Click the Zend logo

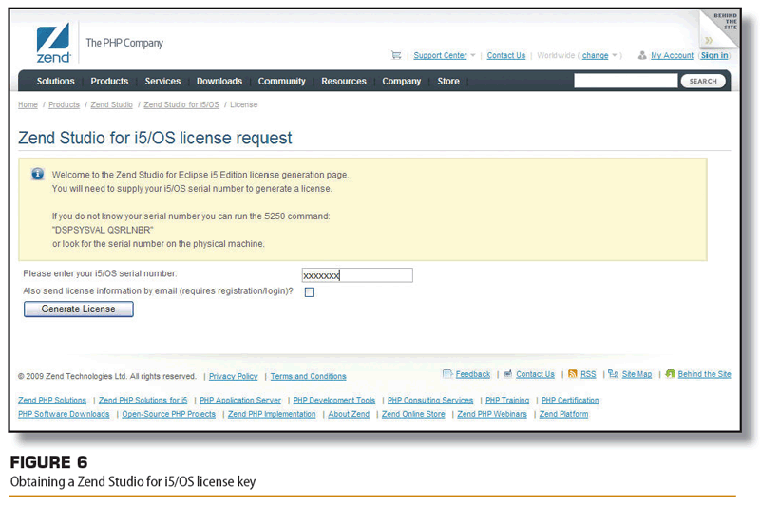(x=53, y=43)
